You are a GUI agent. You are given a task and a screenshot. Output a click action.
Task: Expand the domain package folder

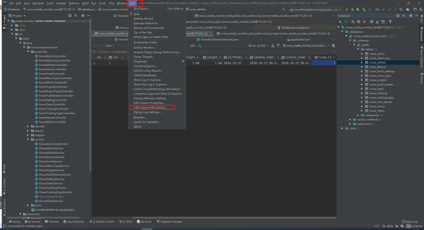28,126
